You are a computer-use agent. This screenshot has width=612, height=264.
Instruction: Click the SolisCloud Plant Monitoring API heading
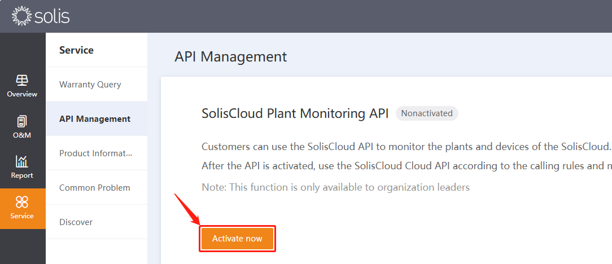295,113
